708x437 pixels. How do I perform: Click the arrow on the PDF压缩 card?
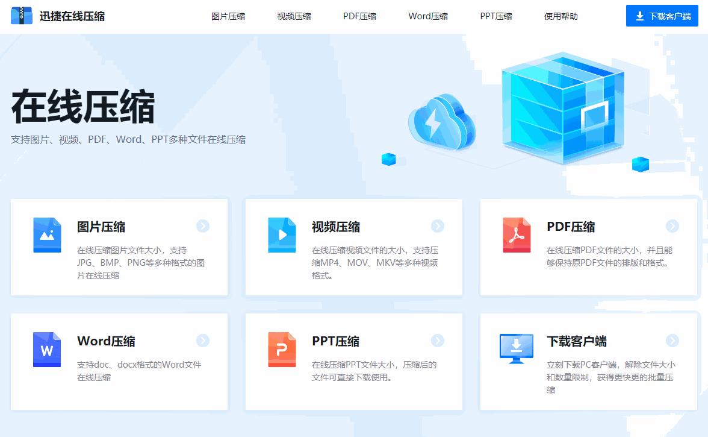(x=672, y=226)
